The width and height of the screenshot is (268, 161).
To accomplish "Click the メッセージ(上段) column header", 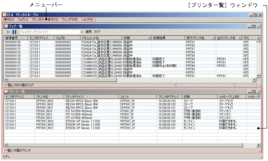I will coord(232,97).
